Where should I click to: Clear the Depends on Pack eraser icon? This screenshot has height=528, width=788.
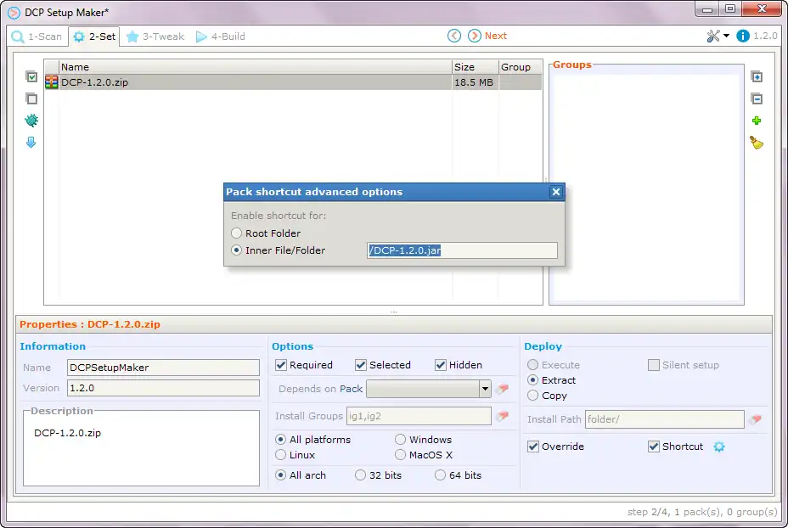pyautogui.click(x=503, y=389)
